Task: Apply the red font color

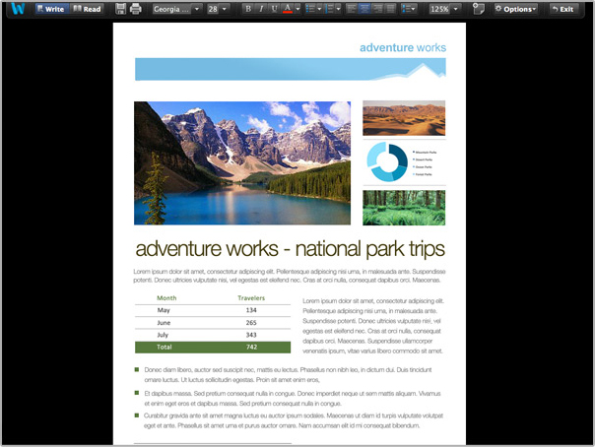Action: tap(289, 9)
